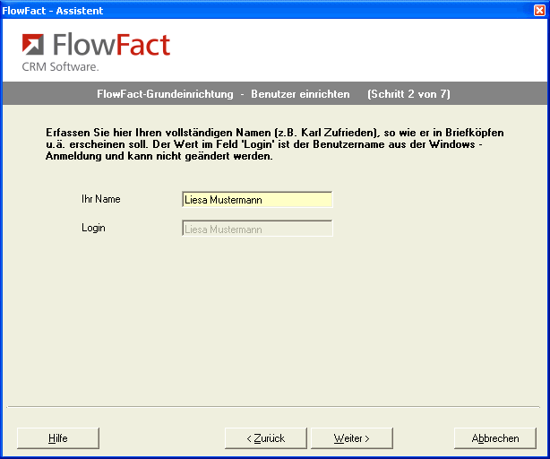Click the 'Schritt 2 von 7' text
Viewport: 550px width, 459px height.
pyautogui.click(x=408, y=94)
